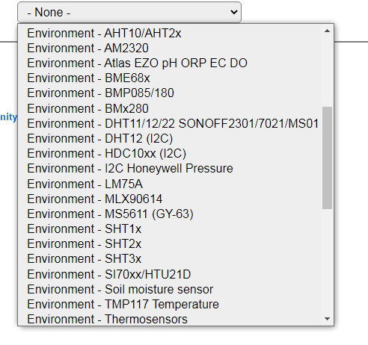Choose Environment - SI70xx/HTU21D
368x345 pixels.
[169, 274]
